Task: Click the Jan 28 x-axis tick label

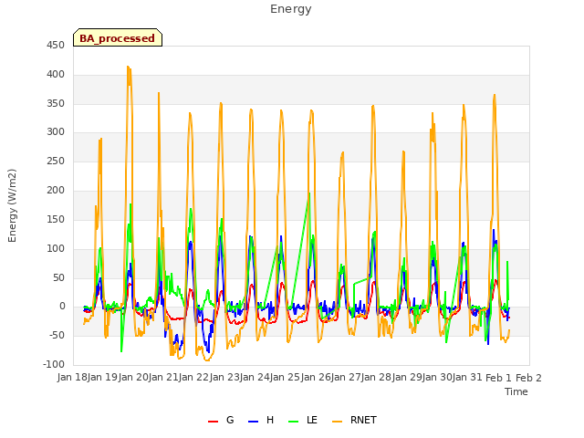Action: click(x=377, y=378)
